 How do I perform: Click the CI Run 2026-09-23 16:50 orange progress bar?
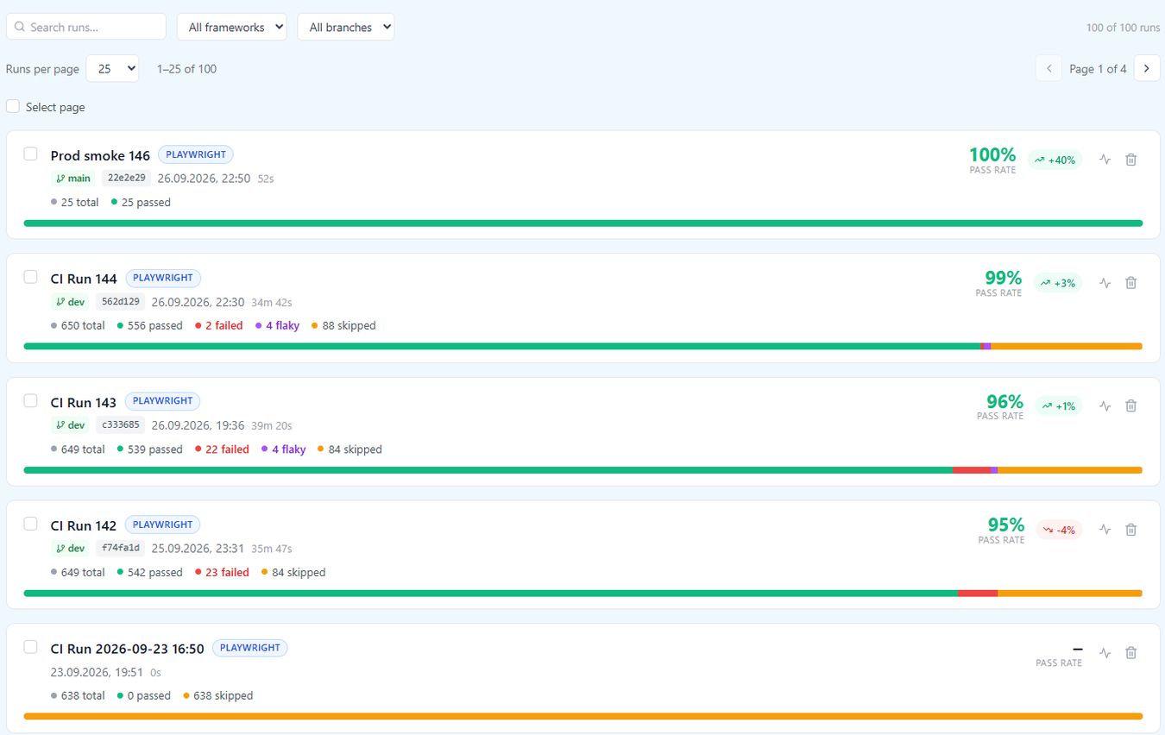pyautogui.click(x=583, y=716)
